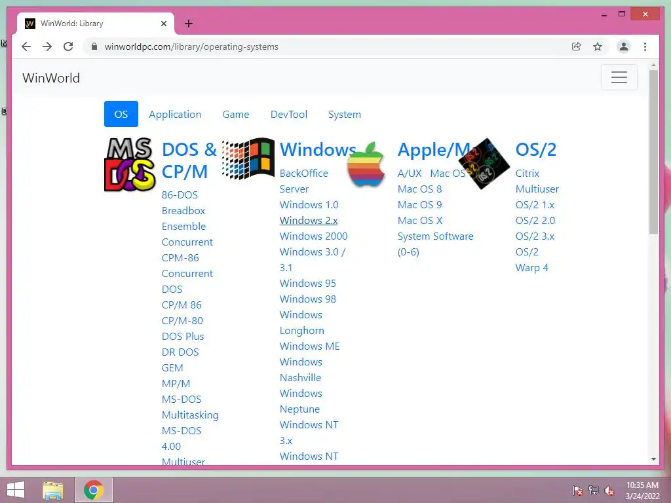This screenshot has height=503, width=671.
Task: Open the OS/2 Warp 4 link
Action: tap(531, 260)
